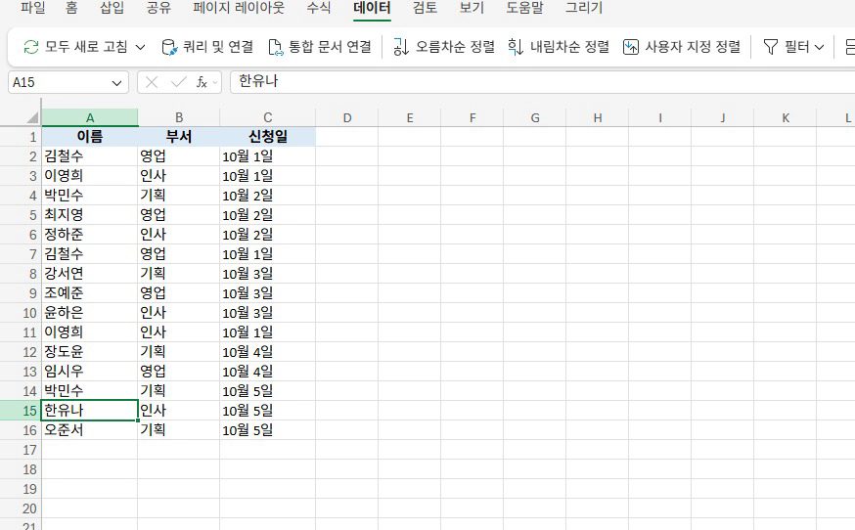Switch to 페이지 레이아웃 tab
Viewport: 855px width, 530px height.
[x=239, y=8]
